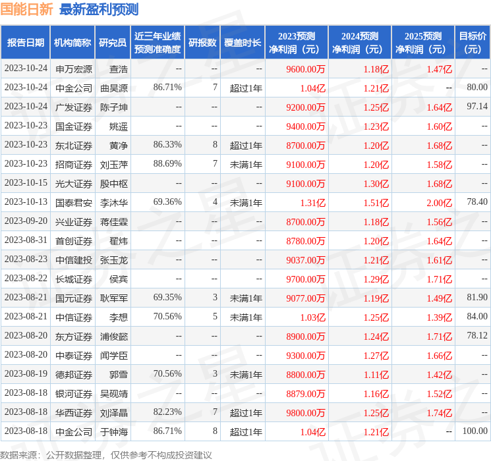Click the 目标价(元) column header
Screen dimensions: 491x461
[x=473, y=43]
